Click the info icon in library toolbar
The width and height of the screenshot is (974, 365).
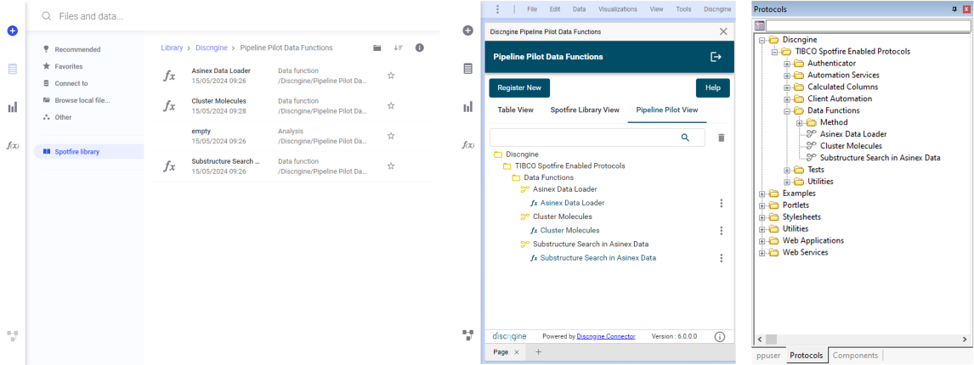click(x=419, y=48)
